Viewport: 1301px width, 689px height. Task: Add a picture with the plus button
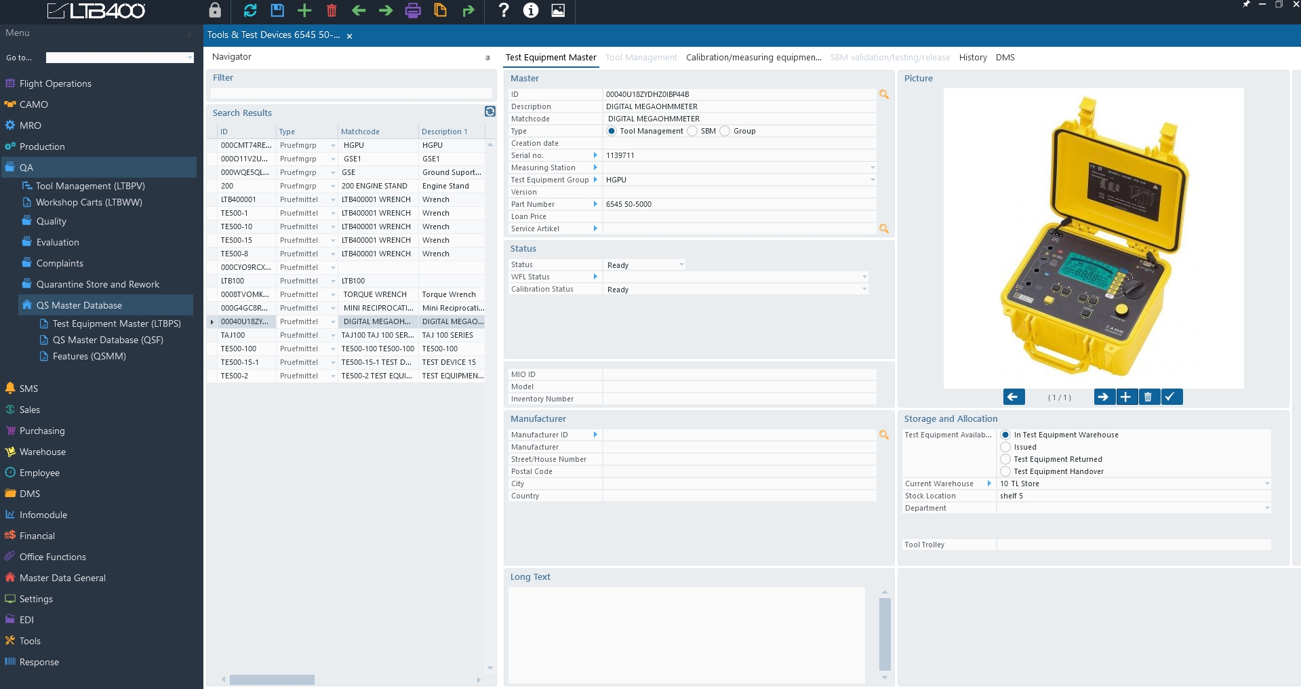[1125, 397]
